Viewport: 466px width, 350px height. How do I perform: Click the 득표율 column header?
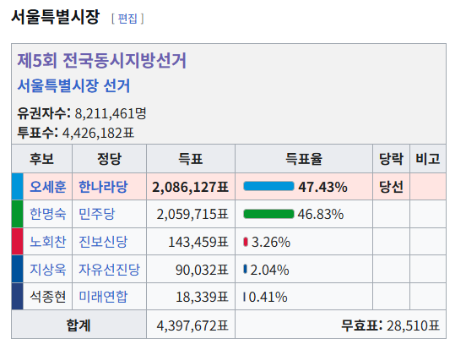tap(304, 159)
